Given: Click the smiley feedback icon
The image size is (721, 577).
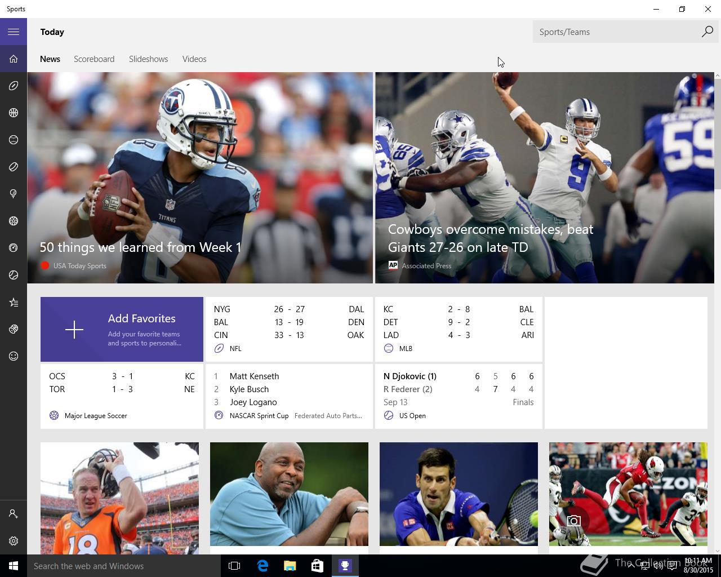Looking at the screenshot, I should (14, 356).
